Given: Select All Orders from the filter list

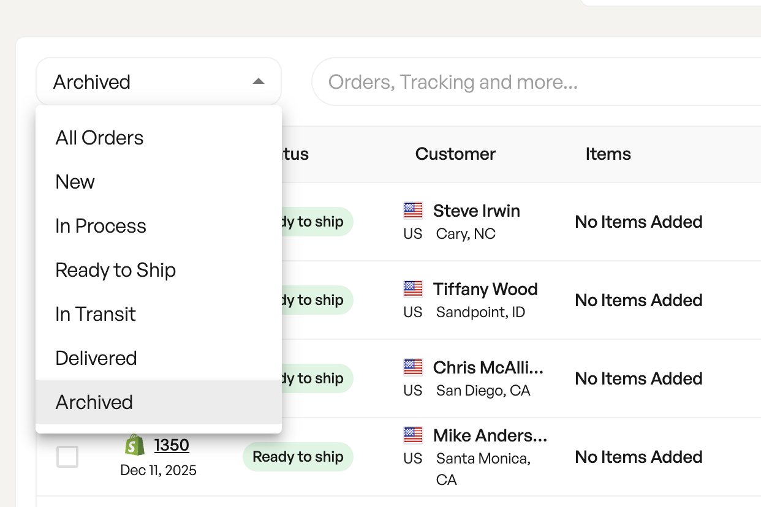Looking at the screenshot, I should 99,138.
